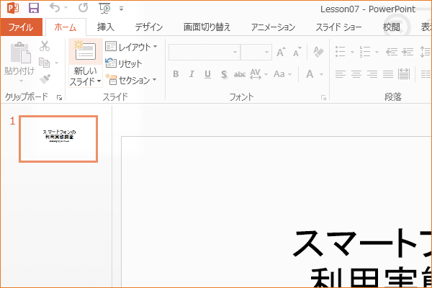The image size is (432, 288).
Task: Click the Font Color A button
Action: click(x=310, y=74)
